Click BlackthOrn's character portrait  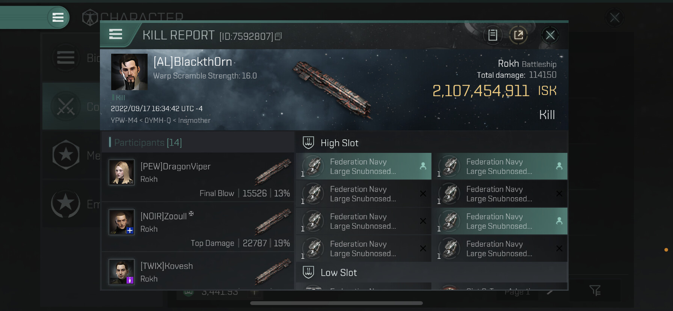coord(129,72)
